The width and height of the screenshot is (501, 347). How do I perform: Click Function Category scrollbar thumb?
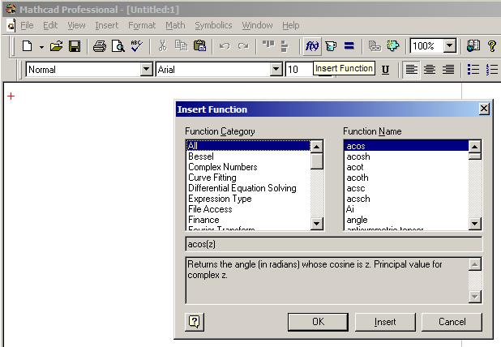[x=317, y=161]
